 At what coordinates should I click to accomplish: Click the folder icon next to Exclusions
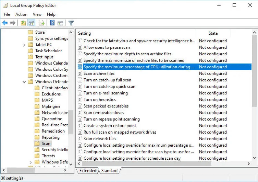click(37, 94)
